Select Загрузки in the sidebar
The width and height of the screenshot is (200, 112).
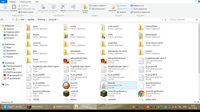pyautogui.click(x=9, y=29)
